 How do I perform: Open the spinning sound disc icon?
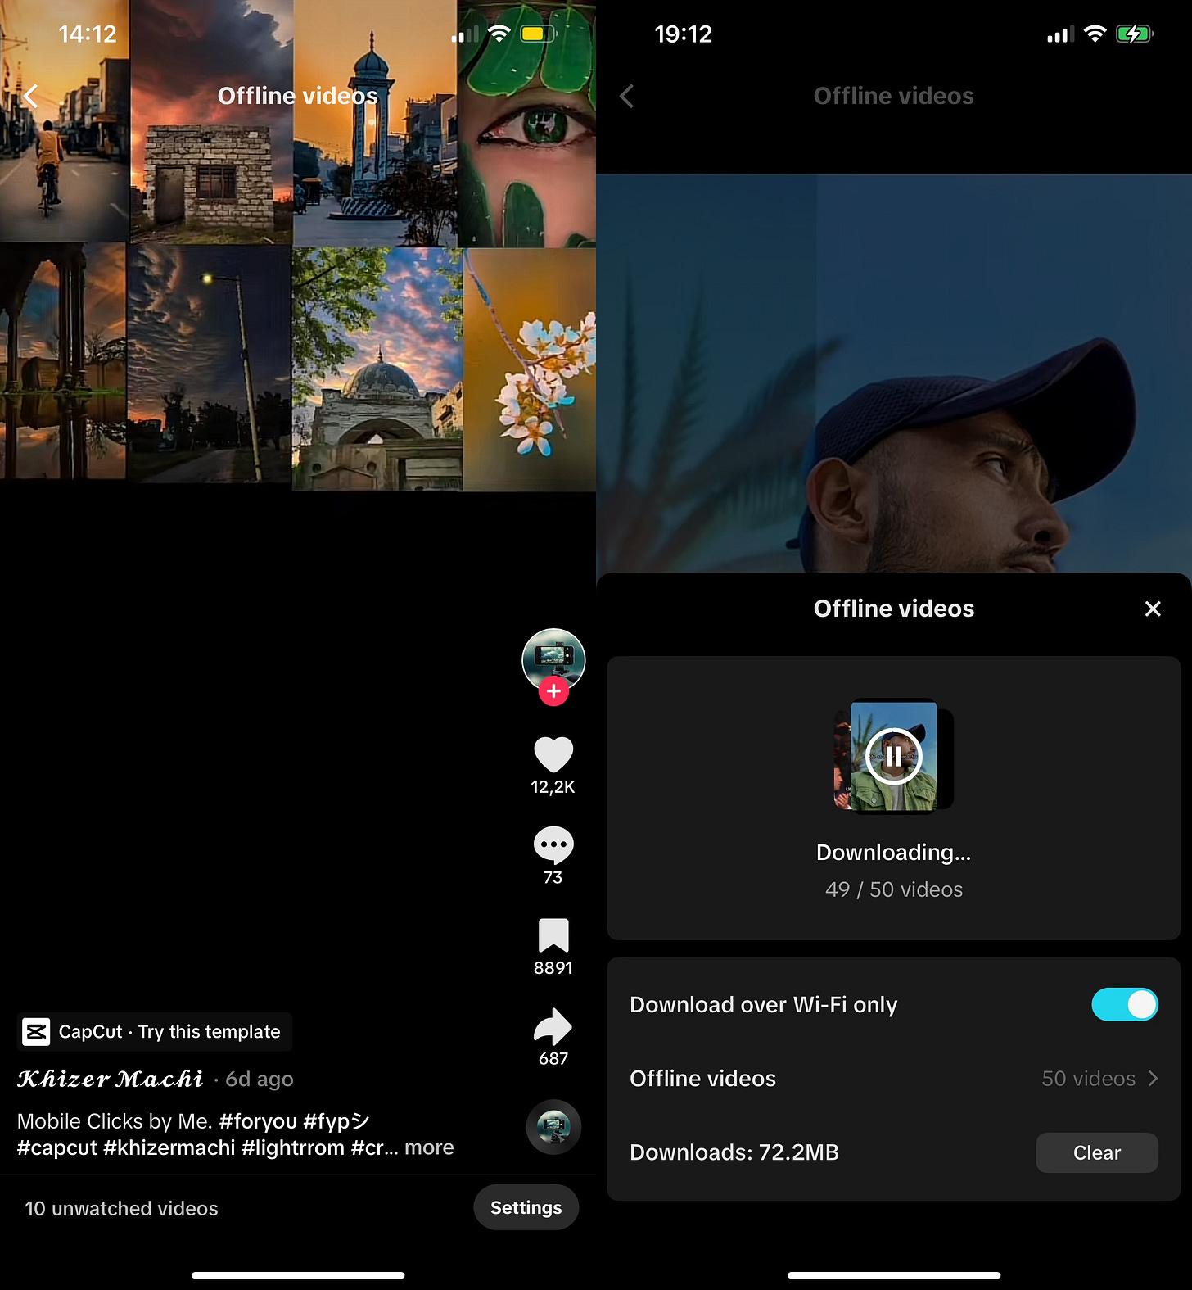point(553,1127)
